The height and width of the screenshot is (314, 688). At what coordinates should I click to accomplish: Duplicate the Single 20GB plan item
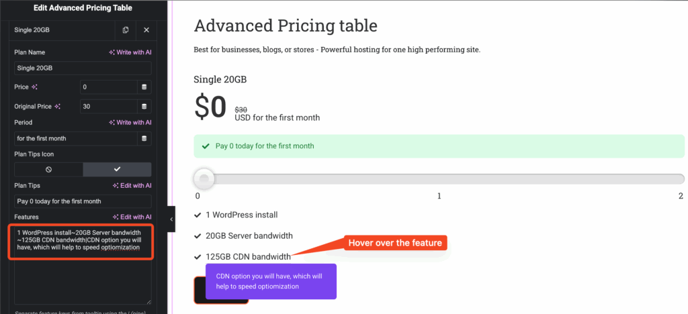126,30
